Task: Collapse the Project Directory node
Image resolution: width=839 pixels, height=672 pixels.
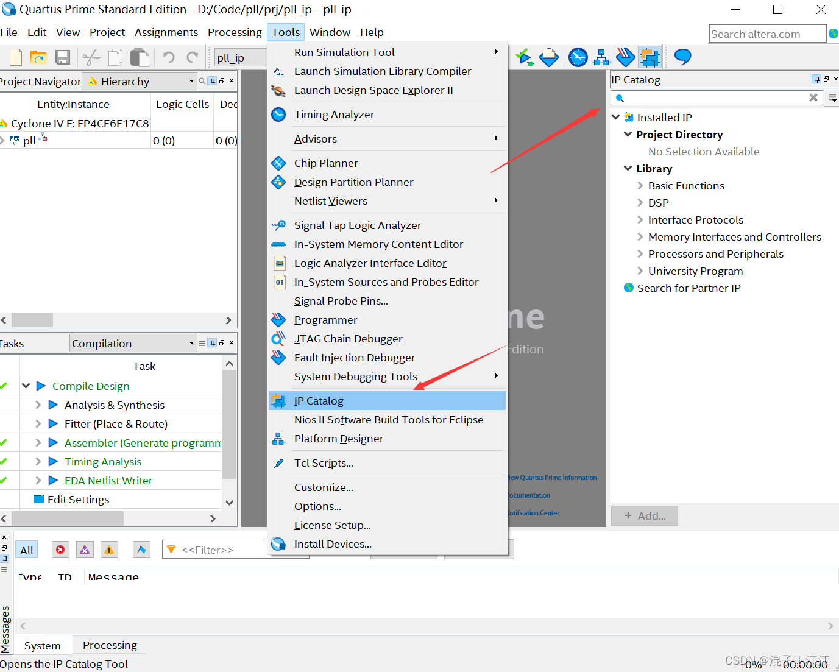Action: (x=628, y=134)
